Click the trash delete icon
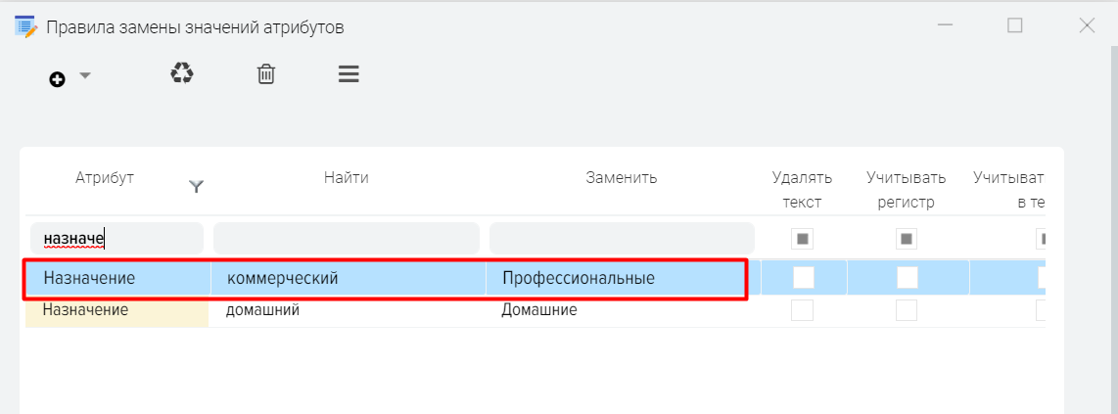Screen dimensions: 1118x414 [x=266, y=74]
